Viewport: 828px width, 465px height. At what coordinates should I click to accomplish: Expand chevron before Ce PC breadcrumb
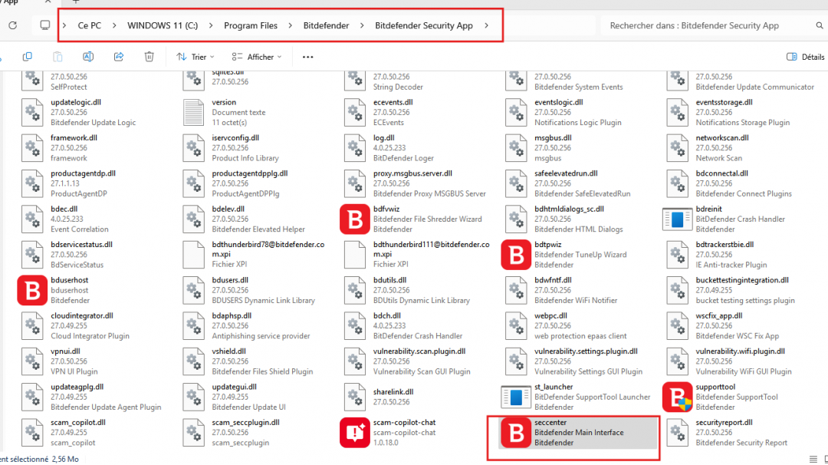point(64,25)
